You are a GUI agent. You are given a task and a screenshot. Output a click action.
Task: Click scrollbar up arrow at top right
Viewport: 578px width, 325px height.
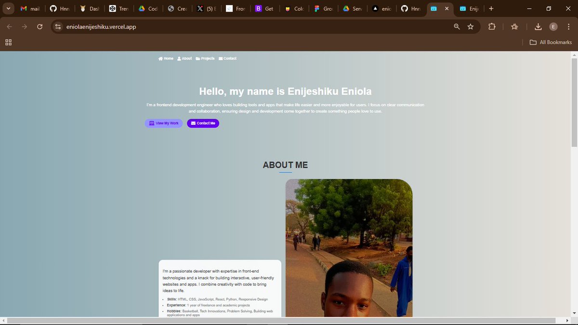click(x=574, y=54)
